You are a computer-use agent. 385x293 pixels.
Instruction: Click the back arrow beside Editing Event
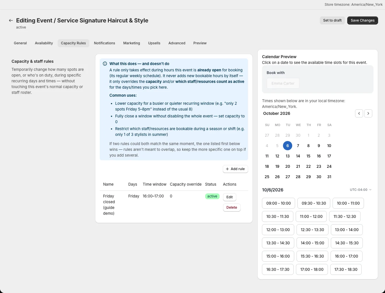click(x=11, y=20)
